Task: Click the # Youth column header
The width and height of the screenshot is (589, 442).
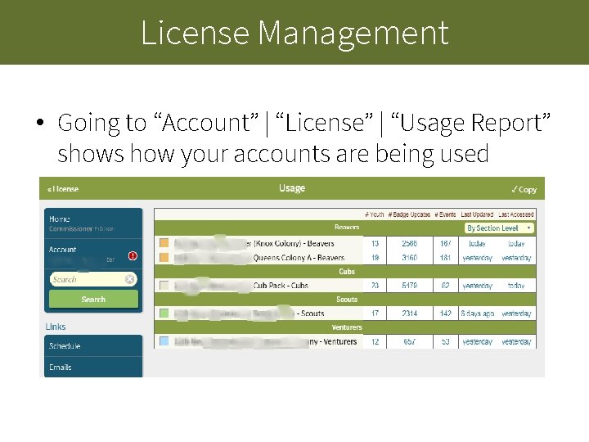Action: click(x=374, y=214)
